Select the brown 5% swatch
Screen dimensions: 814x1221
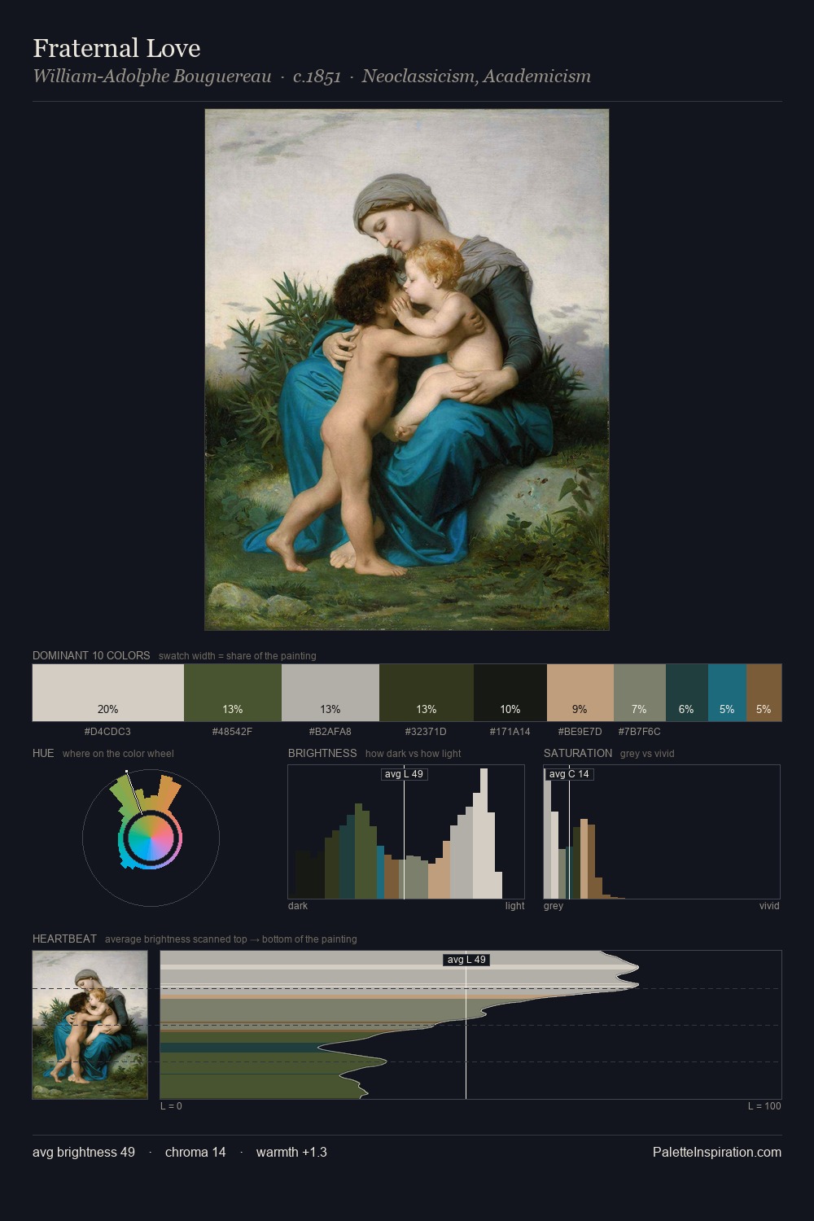click(764, 693)
